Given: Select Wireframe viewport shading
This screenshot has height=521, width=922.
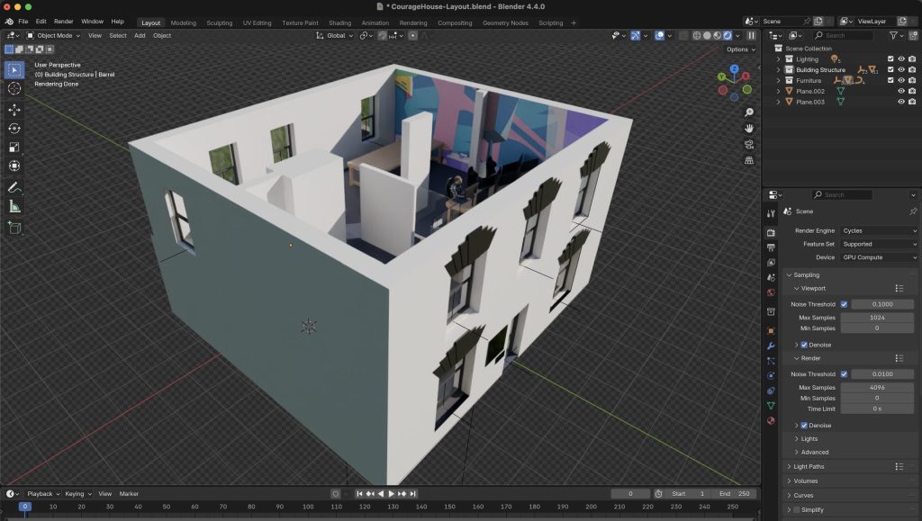Looking at the screenshot, I should [x=697, y=36].
